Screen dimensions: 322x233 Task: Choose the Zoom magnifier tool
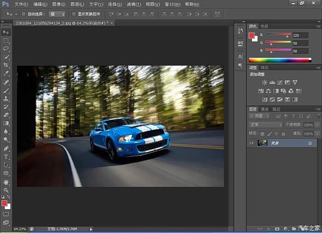pos(6,190)
